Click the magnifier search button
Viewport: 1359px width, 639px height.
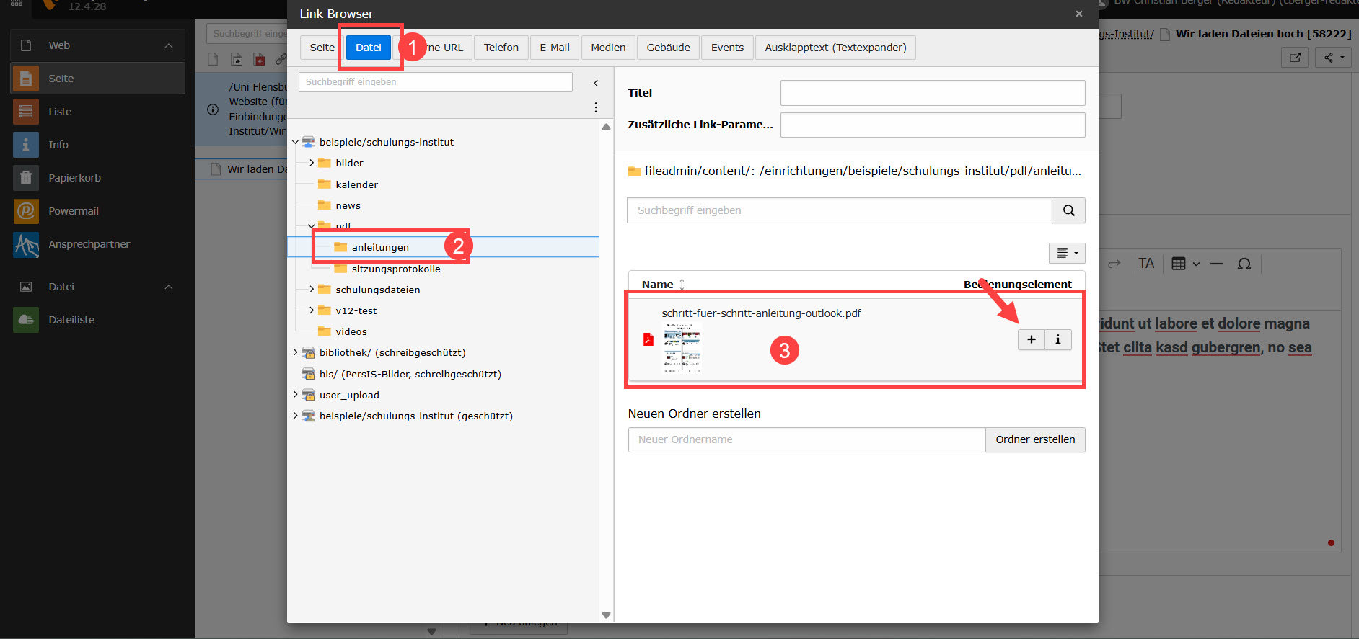(1068, 210)
